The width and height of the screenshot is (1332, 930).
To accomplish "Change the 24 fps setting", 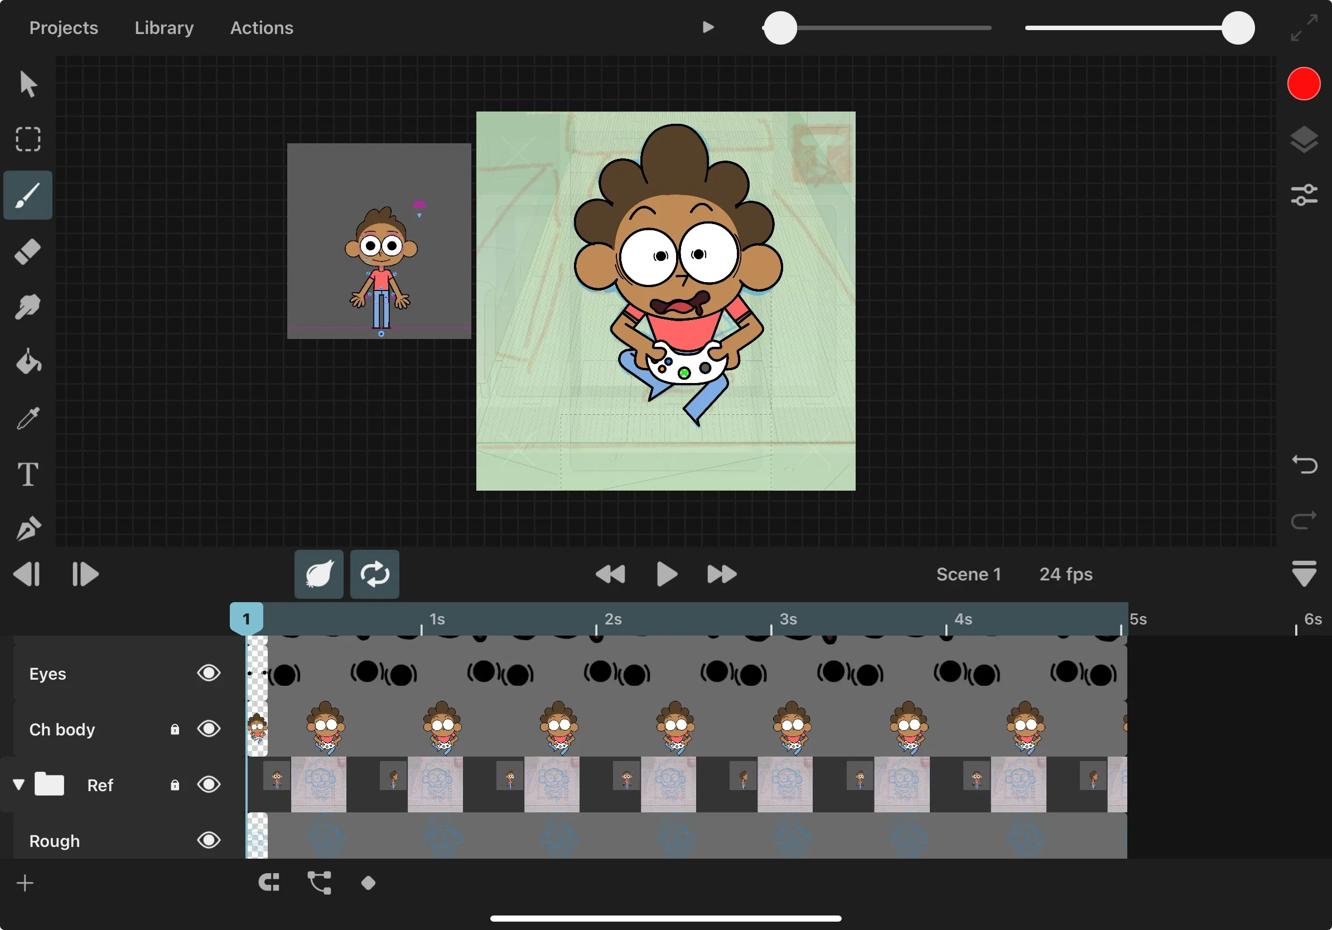I will (x=1066, y=574).
